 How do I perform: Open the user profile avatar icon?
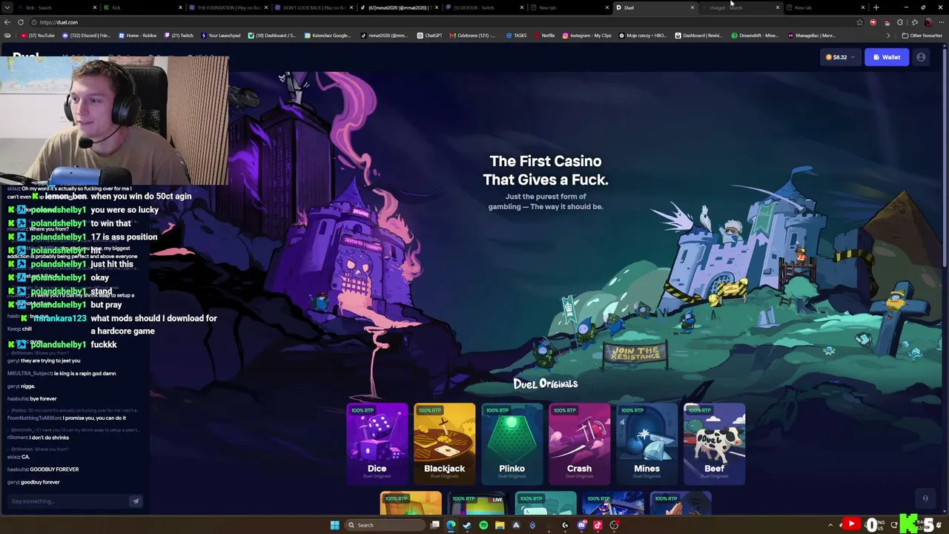point(921,57)
